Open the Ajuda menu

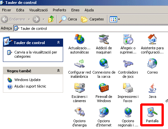coord(89,10)
